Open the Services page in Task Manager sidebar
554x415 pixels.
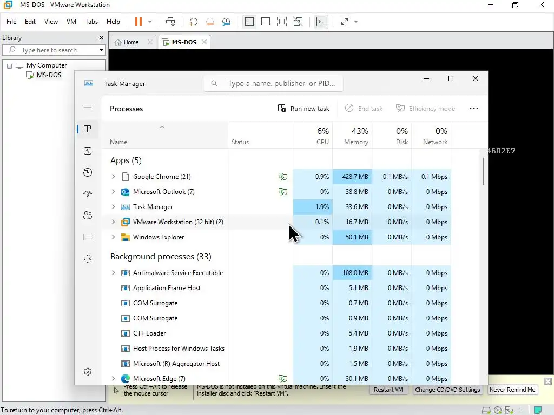88,259
